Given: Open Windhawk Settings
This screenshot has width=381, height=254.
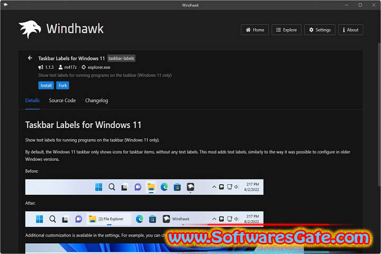Looking at the screenshot, I should point(320,30).
